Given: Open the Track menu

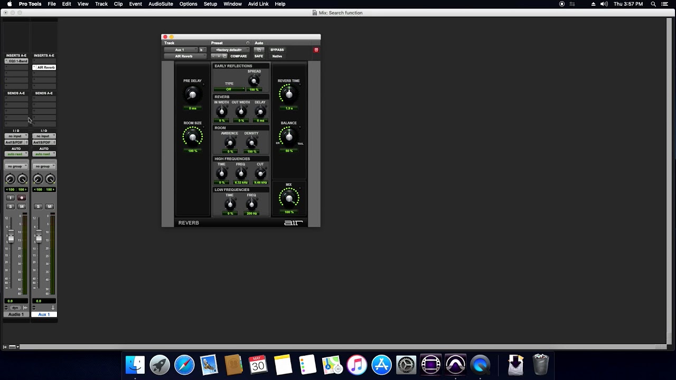Looking at the screenshot, I should 101,4.
